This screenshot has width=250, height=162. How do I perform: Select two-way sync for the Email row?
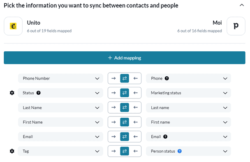point(125,137)
